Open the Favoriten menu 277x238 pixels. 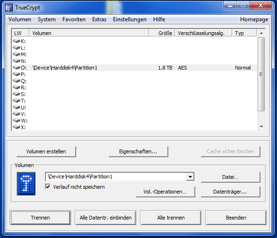pyautogui.click(x=74, y=19)
